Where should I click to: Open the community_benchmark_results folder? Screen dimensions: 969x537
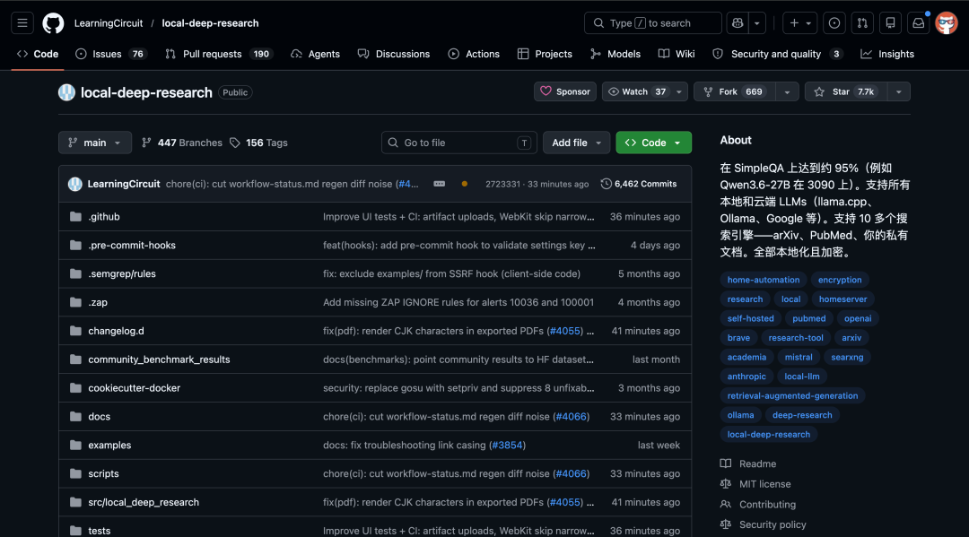(x=159, y=359)
